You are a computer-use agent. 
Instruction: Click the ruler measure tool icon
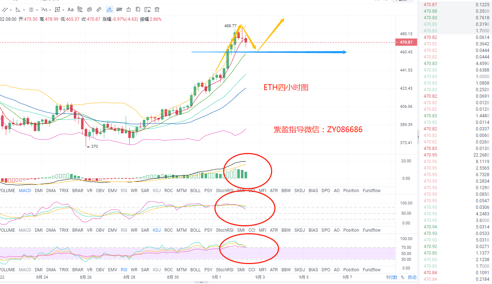click(x=99, y=9)
